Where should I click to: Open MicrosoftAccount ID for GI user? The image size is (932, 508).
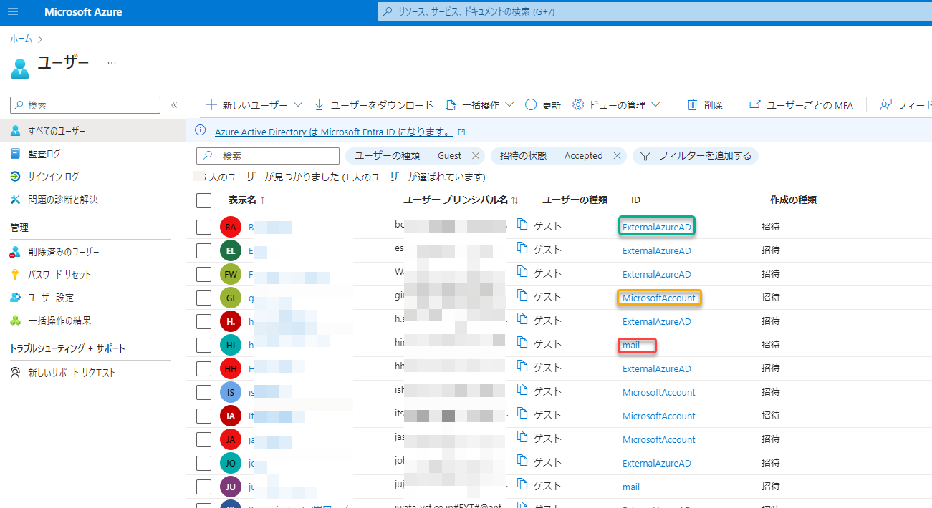tap(658, 298)
